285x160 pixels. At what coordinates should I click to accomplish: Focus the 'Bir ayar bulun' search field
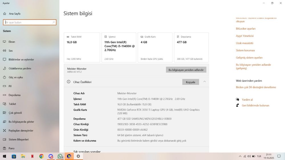point(30,22)
